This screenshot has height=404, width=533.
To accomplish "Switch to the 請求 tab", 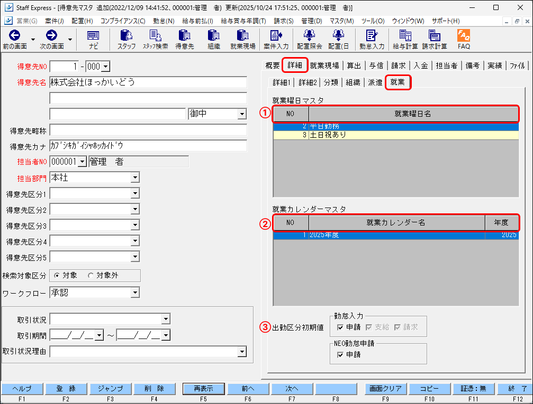I will tap(399, 65).
